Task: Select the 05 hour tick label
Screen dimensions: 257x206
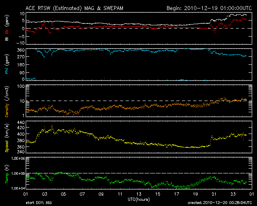Action: click(63, 194)
